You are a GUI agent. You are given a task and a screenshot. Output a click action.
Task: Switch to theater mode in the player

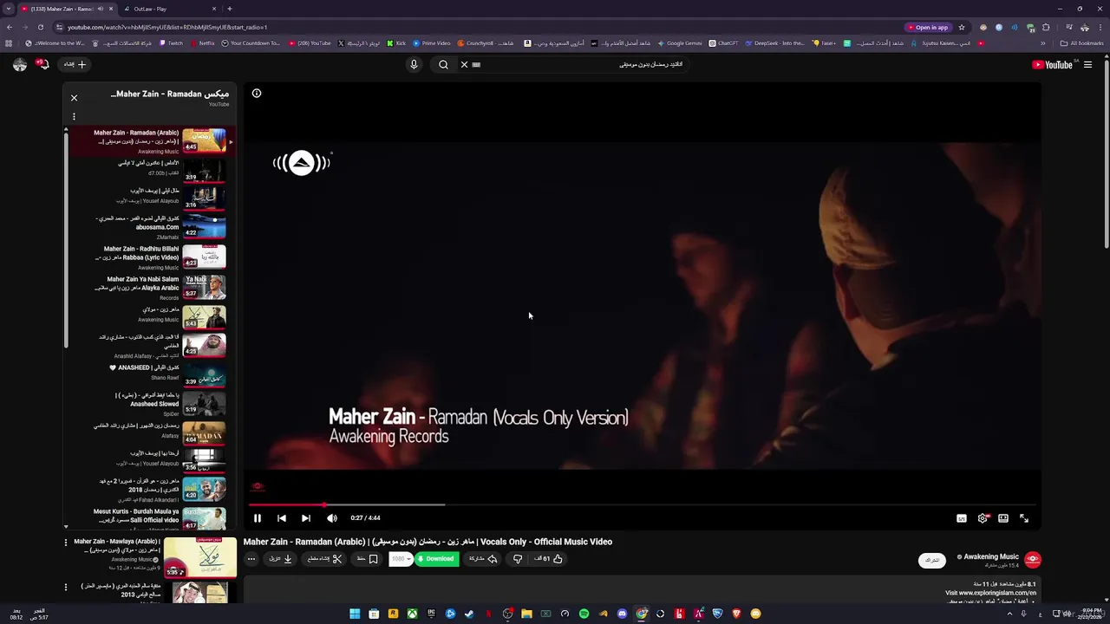tap(1003, 518)
